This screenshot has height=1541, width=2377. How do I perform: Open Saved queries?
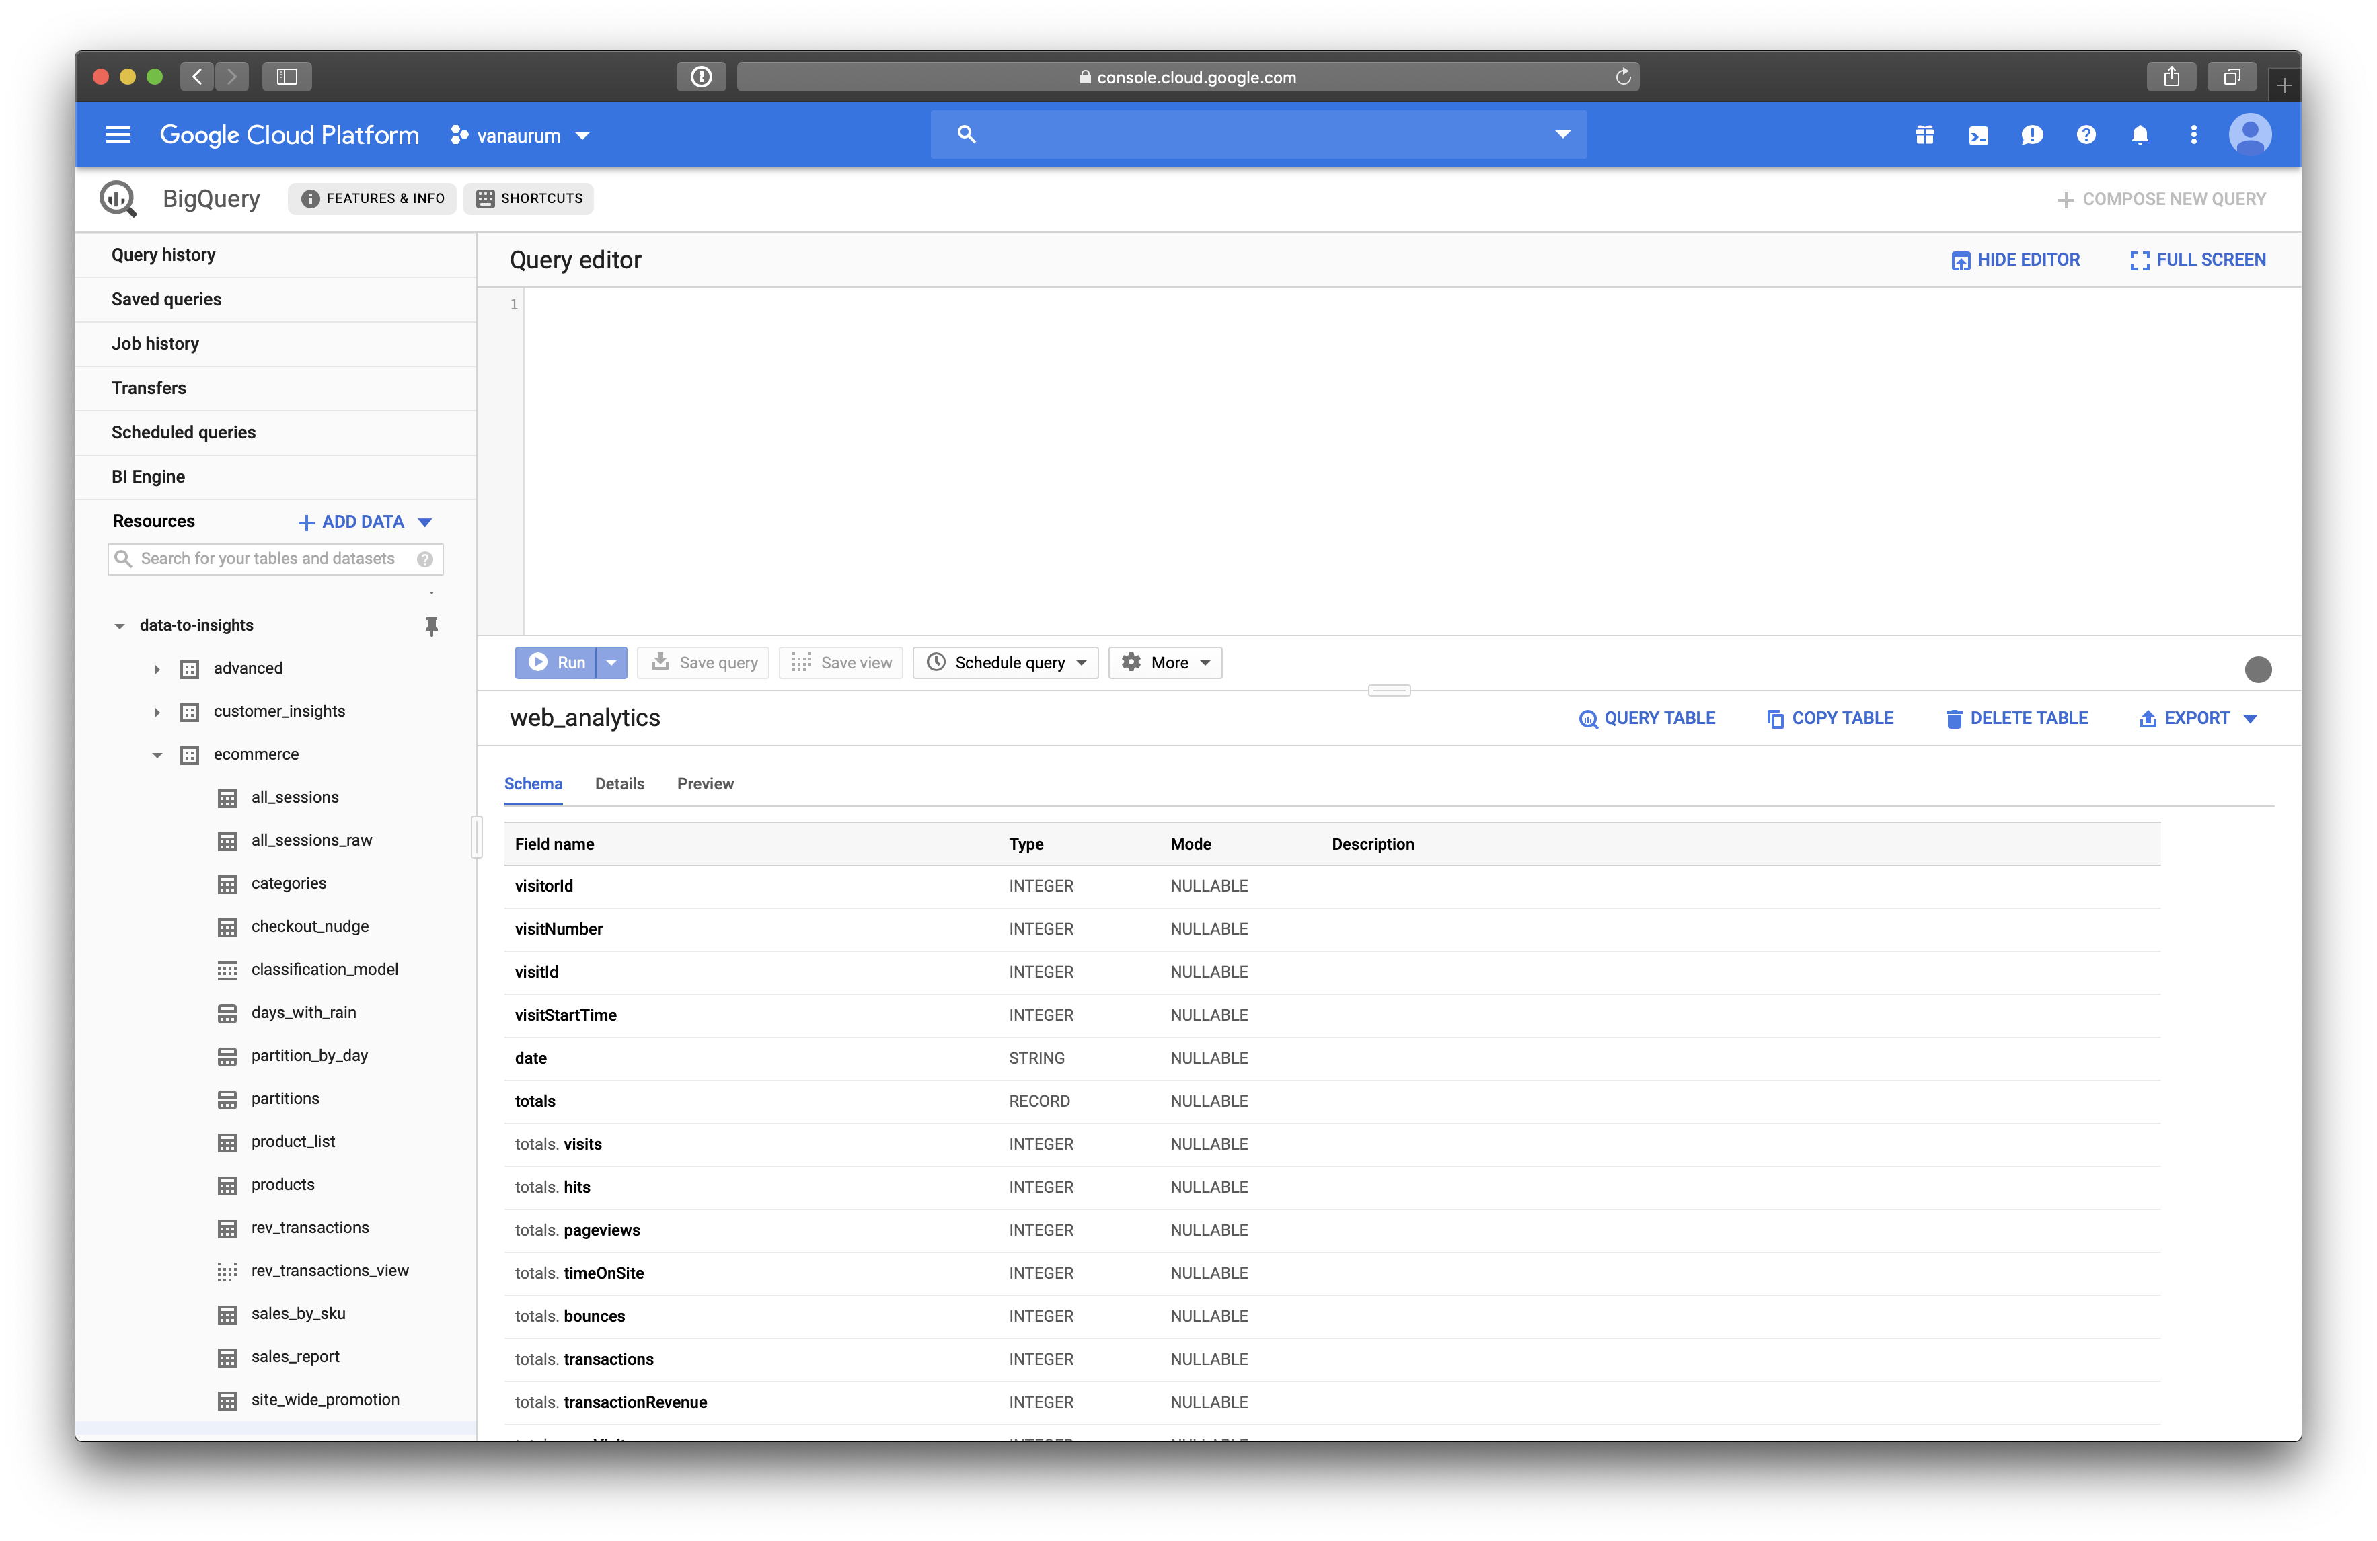276,299
